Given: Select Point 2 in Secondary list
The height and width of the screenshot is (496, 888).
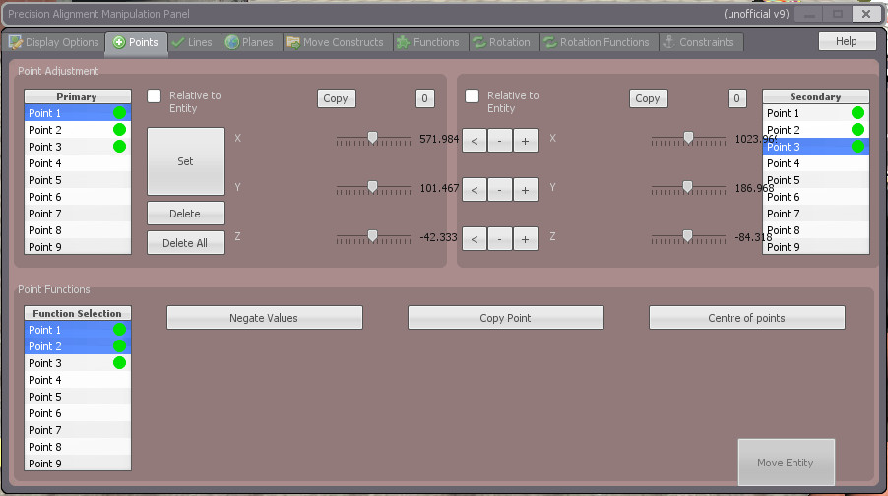Looking at the screenshot, I should pyautogui.click(x=816, y=130).
